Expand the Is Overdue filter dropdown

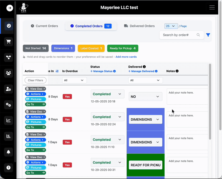pyautogui.click(x=74, y=80)
